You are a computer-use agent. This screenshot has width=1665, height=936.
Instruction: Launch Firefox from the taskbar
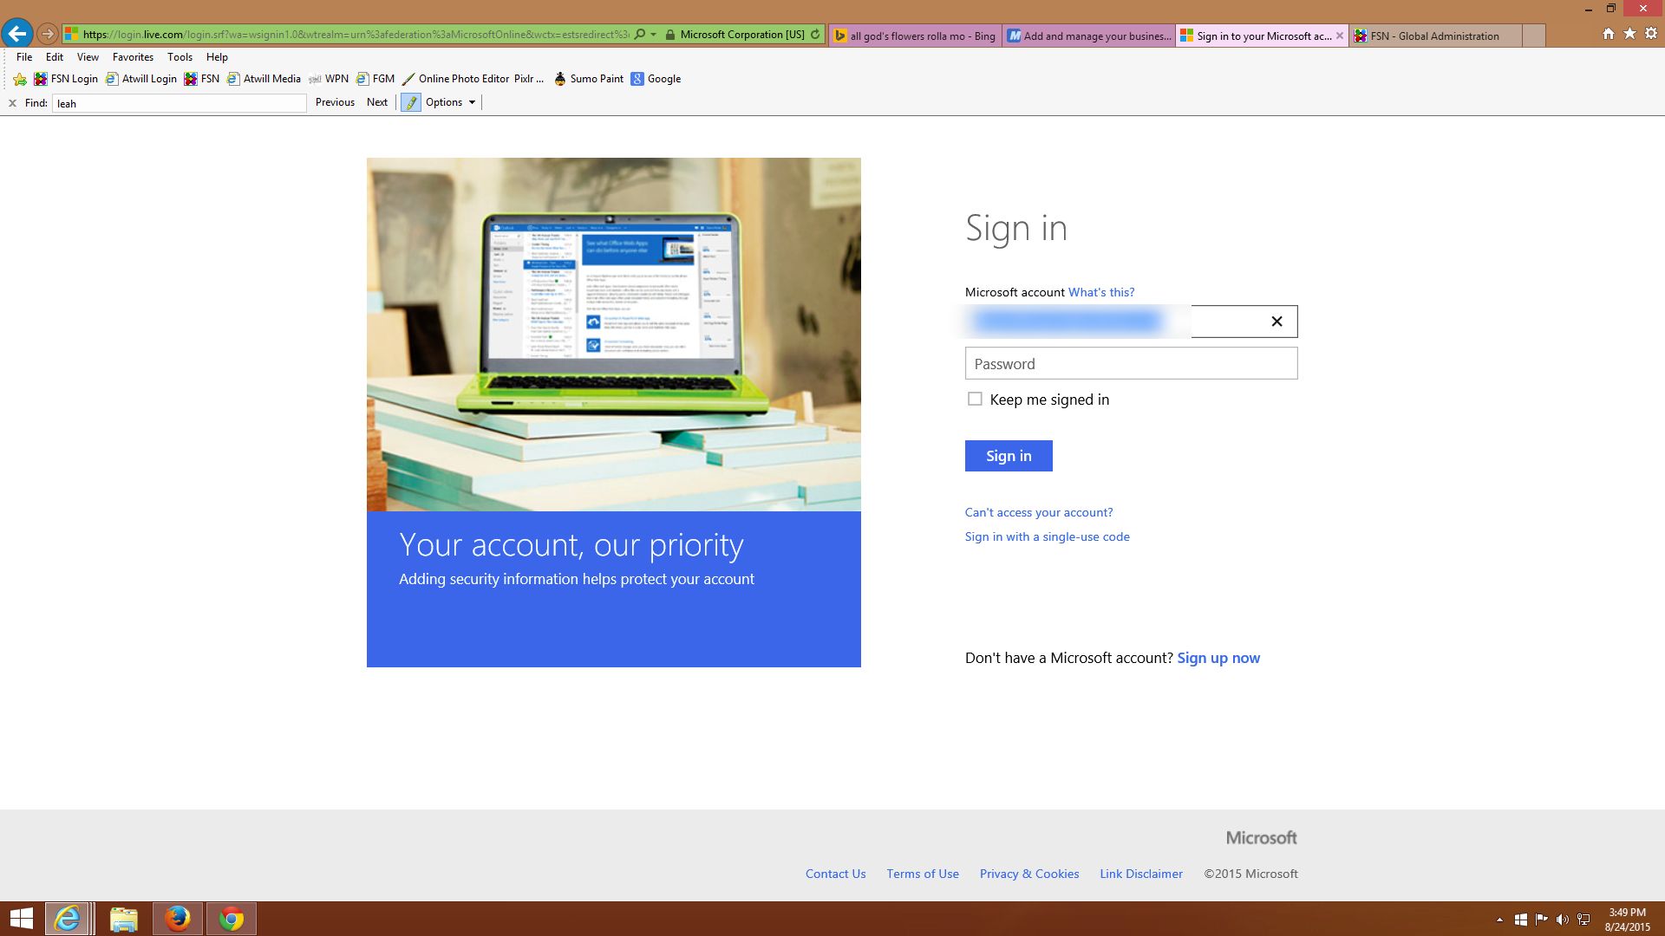178,919
